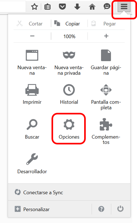Open Complementos puzzle piece
Image resolution: width=137 pixels, height=223 pixels.
(106, 131)
